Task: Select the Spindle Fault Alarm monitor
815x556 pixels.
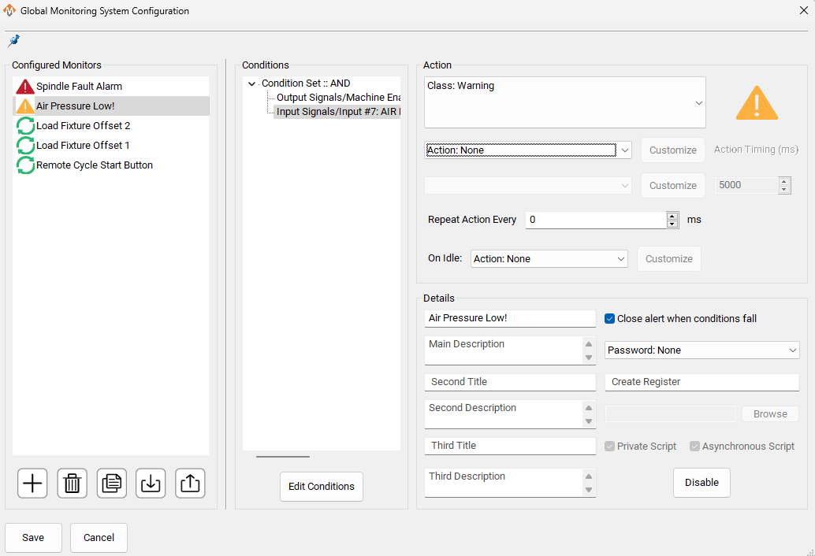Action: click(x=79, y=87)
